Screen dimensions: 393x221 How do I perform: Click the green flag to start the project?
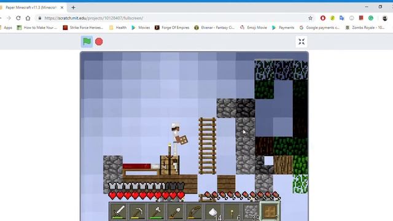87,42
